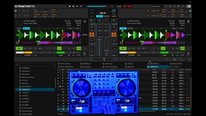
Task: Click the skip-to-start icon under Deck B waveform
Action: (121, 43)
